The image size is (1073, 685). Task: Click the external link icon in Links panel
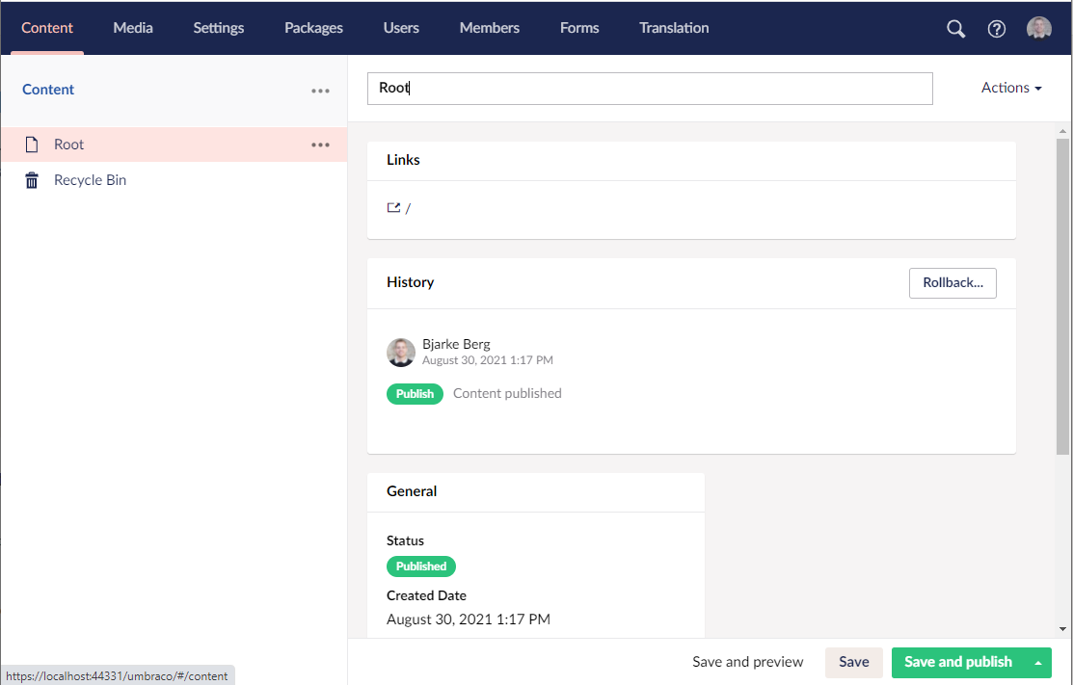pos(392,207)
